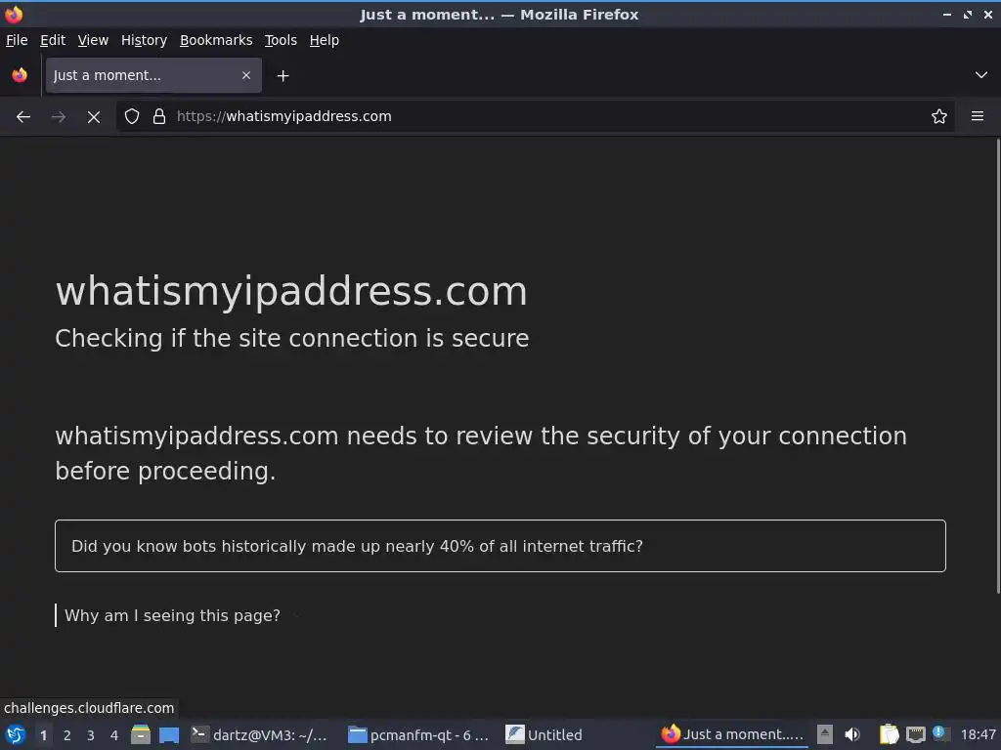Open the Edit menu
Screen dimensions: 1001x750
[x=53, y=40]
